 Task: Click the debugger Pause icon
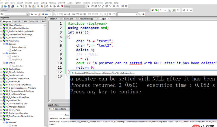click(114, 6)
